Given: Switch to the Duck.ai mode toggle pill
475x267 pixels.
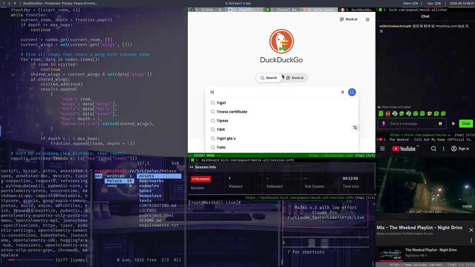Looking at the screenshot, I should (295, 78).
